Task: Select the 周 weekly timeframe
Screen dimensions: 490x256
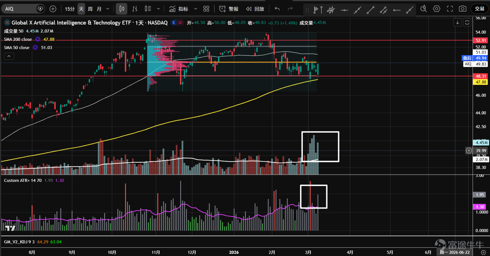Action: point(90,9)
